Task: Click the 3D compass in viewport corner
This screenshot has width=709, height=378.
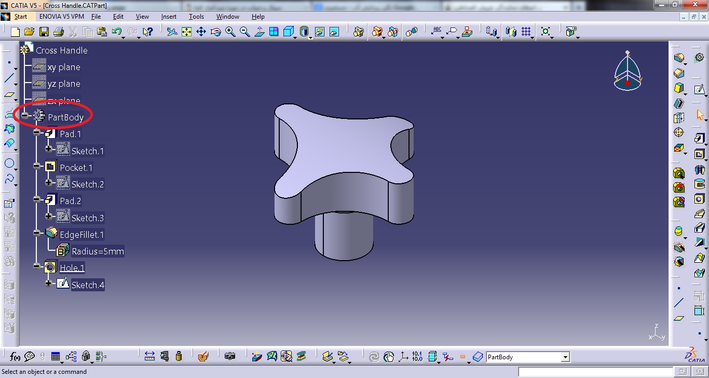Action: 628,71
